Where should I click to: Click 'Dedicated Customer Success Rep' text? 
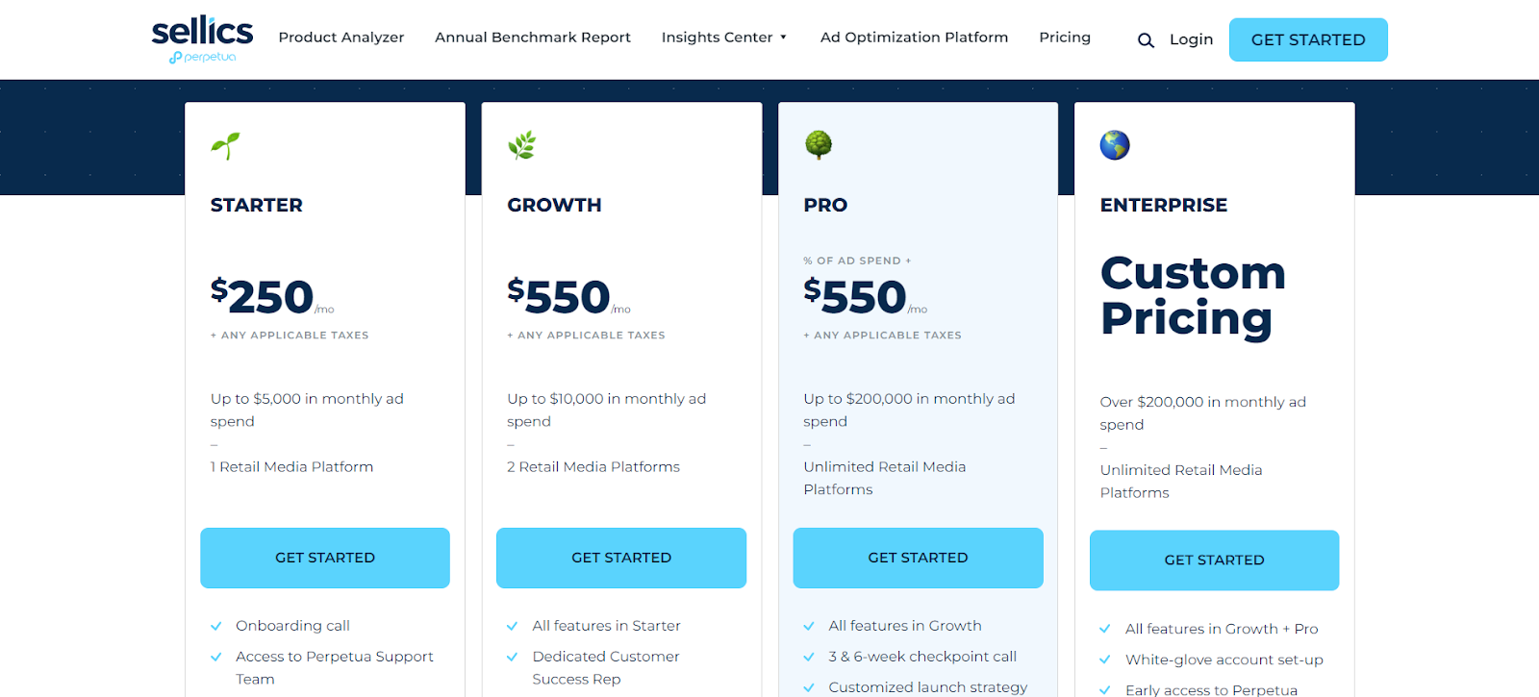[606, 667]
